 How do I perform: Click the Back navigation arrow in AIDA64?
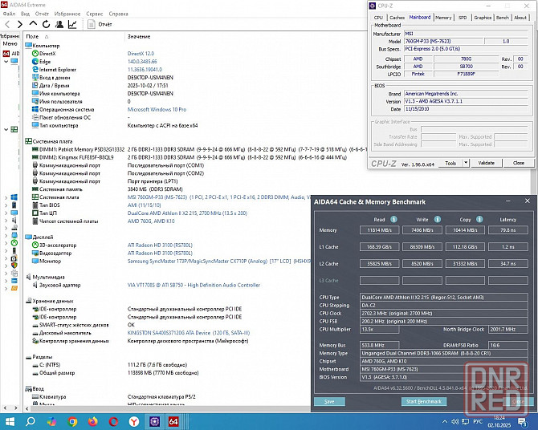click(x=6, y=25)
